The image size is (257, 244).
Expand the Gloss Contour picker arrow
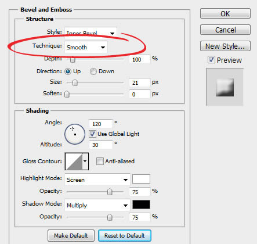click(85, 162)
